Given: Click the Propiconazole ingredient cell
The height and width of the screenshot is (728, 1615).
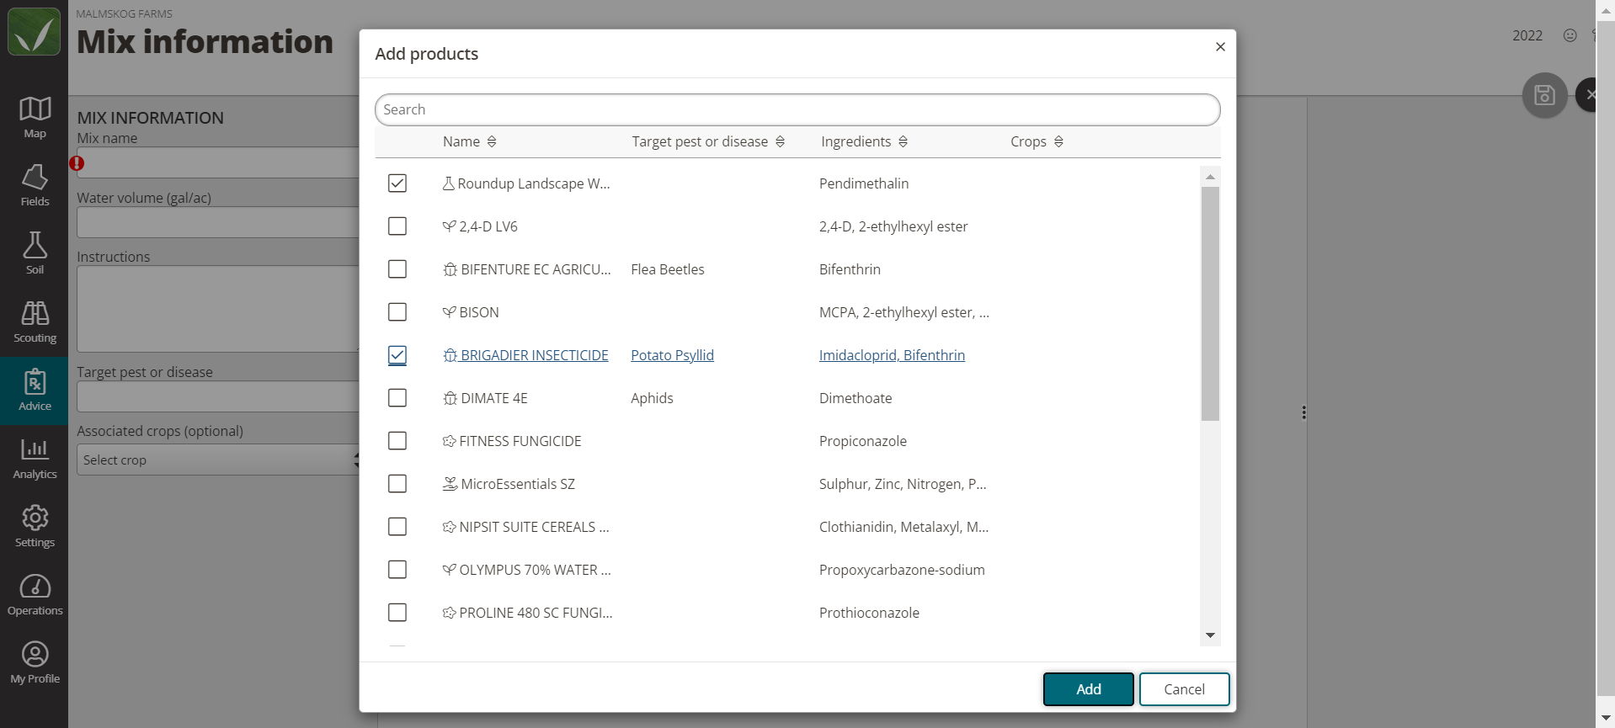Looking at the screenshot, I should (x=863, y=441).
